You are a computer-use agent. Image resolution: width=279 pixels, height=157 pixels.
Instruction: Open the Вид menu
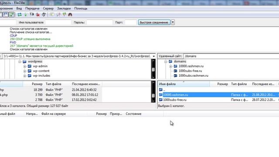pos(19,8)
